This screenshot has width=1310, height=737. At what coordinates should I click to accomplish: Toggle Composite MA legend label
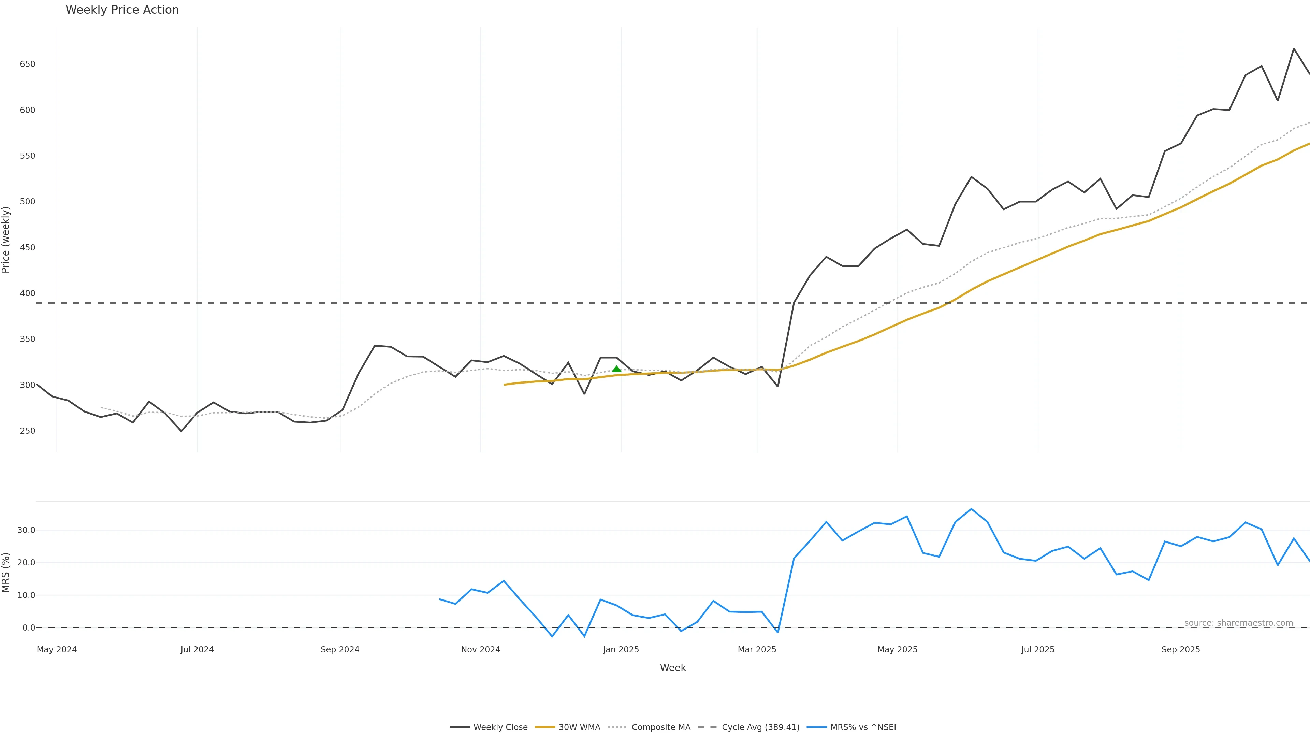660,727
